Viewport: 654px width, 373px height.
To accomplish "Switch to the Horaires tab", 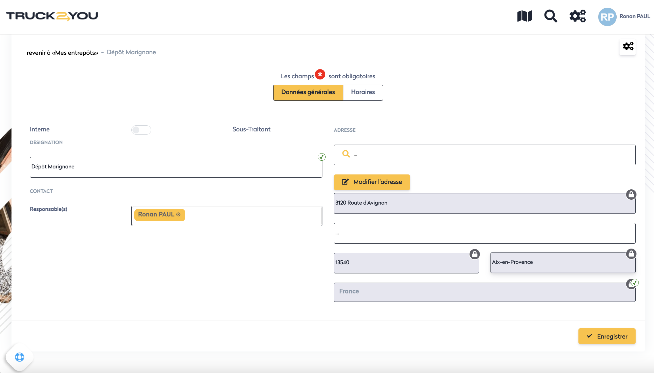I will (363, 92).
